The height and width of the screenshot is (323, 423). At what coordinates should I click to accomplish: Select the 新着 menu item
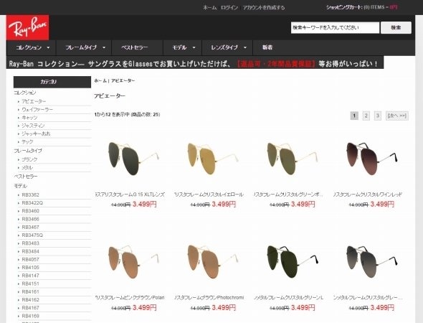[267, 47]
